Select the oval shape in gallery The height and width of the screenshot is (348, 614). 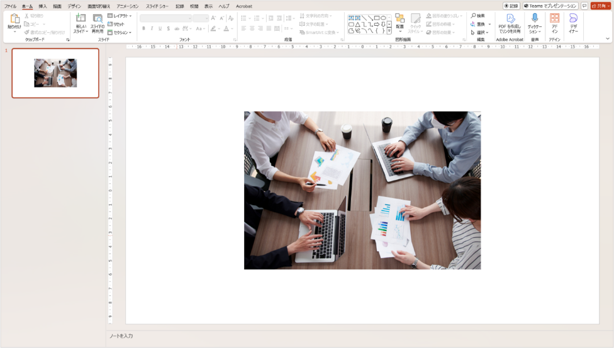pos(383,18)
